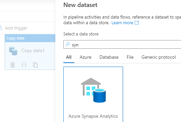
Task: Focus the data store search field containing syn
Action: click(122, 44)
